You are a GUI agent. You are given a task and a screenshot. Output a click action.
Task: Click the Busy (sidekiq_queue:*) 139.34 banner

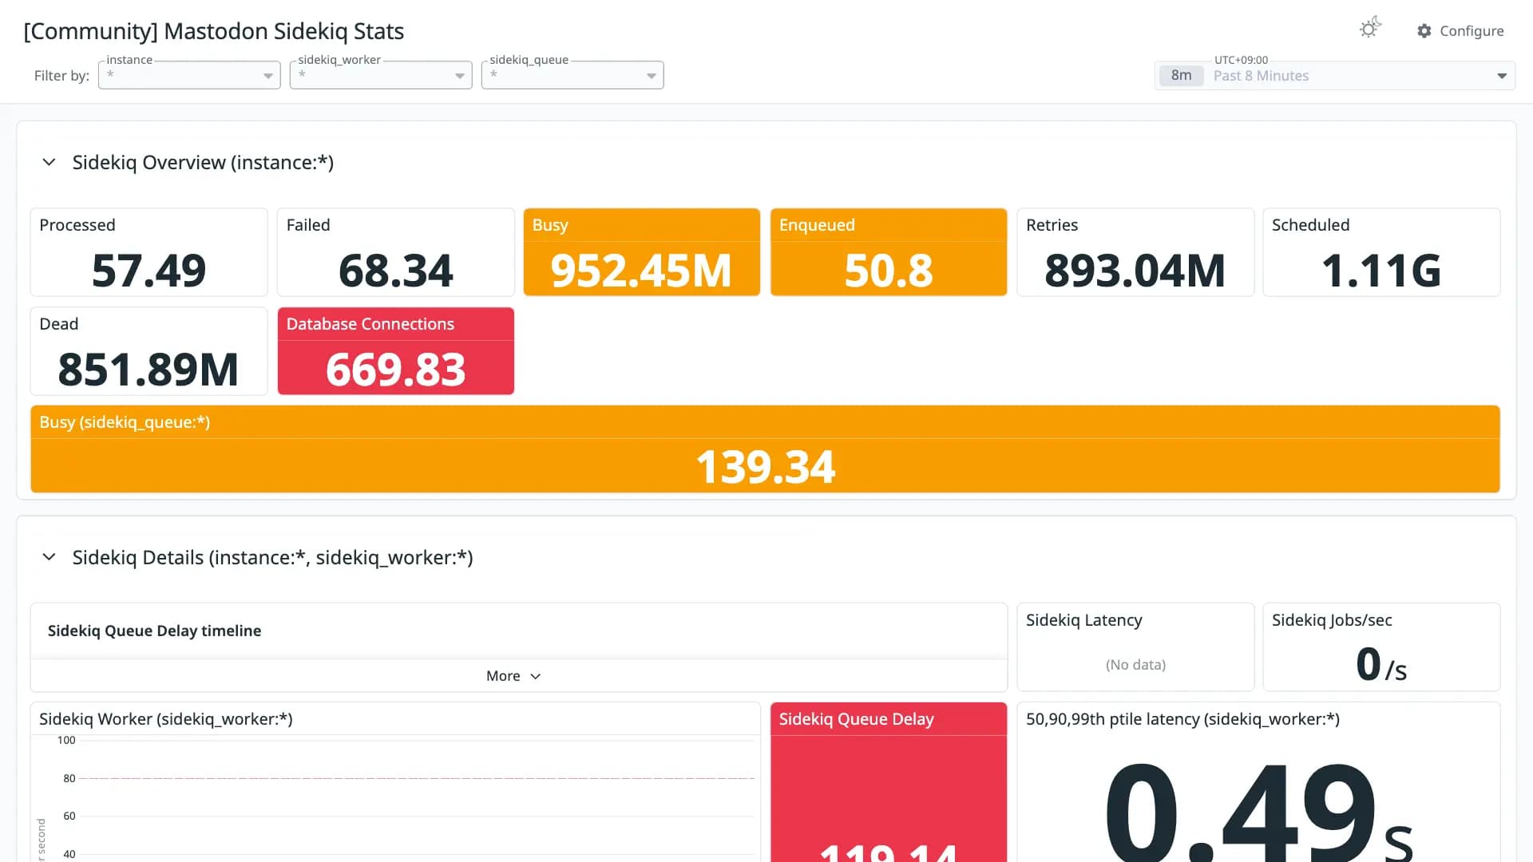click(x=765, y=449)
